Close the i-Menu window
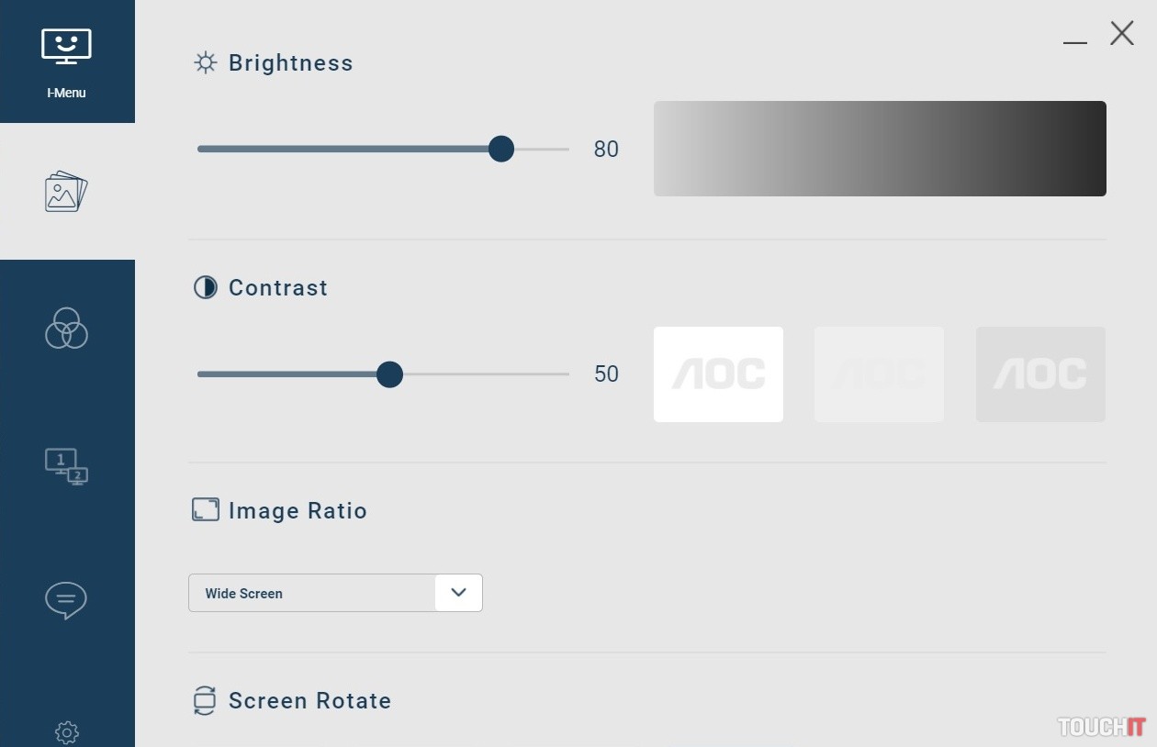 1122,34
